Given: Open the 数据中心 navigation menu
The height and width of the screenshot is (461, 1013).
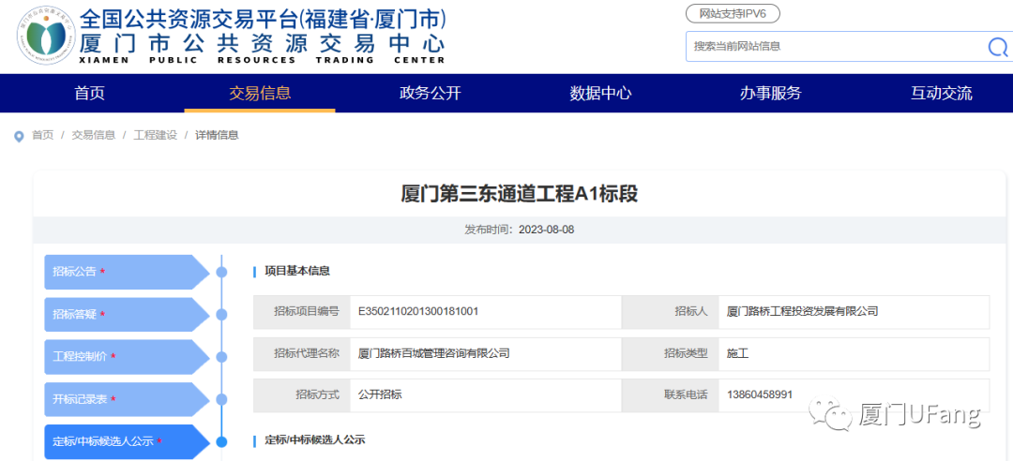Looking at the screenshot, I should coord(600,93).
